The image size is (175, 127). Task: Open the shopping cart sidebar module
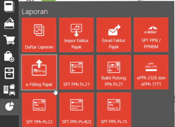[x=9, y=40]
